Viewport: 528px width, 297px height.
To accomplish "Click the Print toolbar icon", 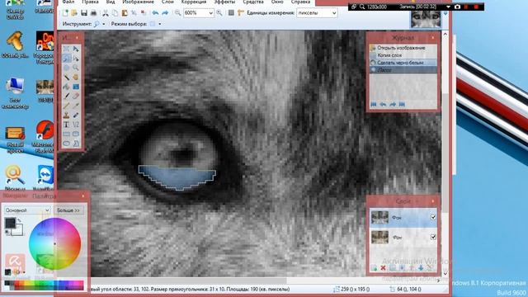I will pyautogui.click(x=93, y=13).
